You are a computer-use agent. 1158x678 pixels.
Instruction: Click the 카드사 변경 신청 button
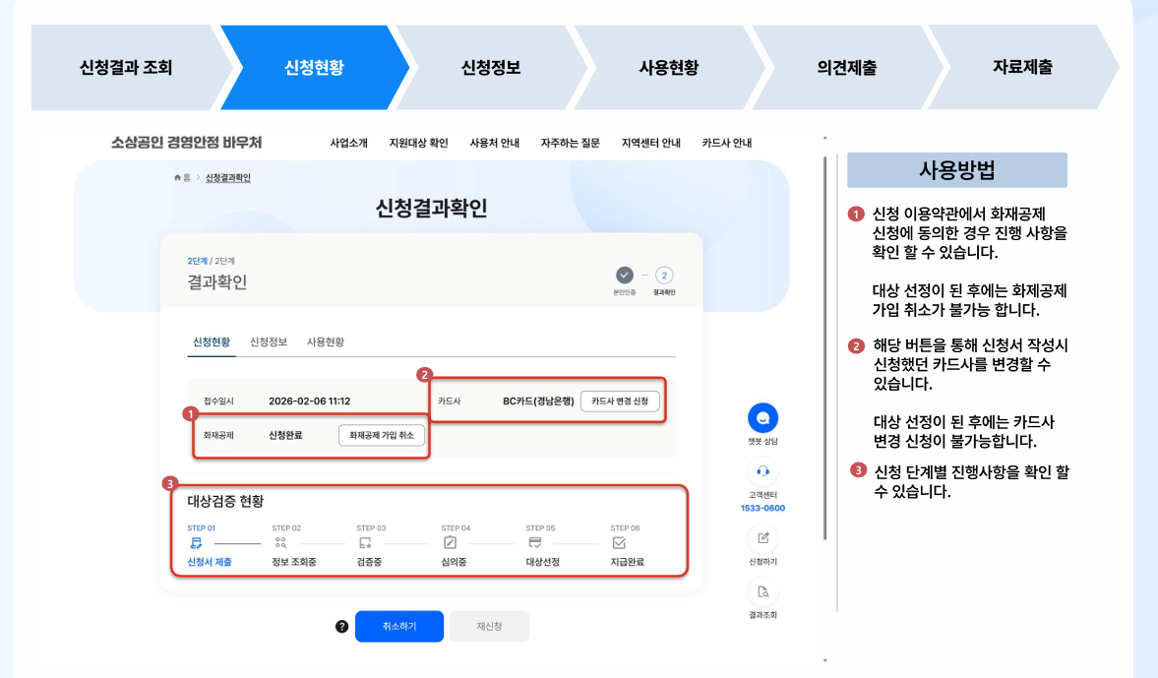click(x=620, y=401)
